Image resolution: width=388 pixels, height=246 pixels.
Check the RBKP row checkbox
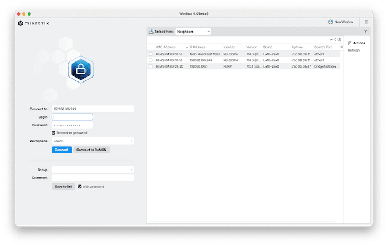[x=150, y=66]
